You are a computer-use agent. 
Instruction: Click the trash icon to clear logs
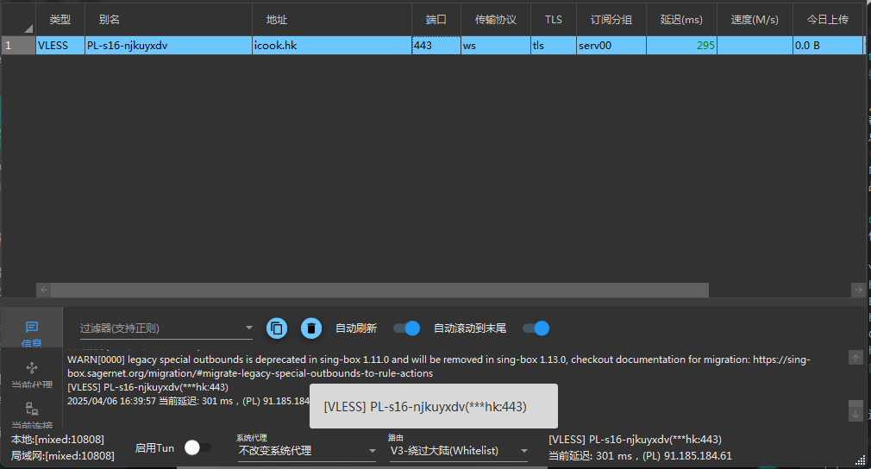pos(311,328)
